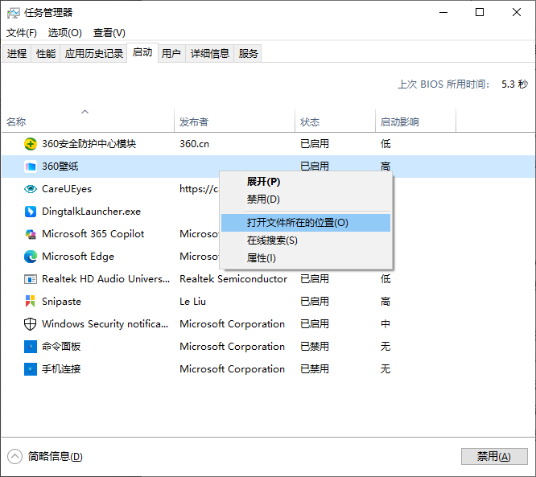Open the 文件(F) menu

[x=22, y=33]
